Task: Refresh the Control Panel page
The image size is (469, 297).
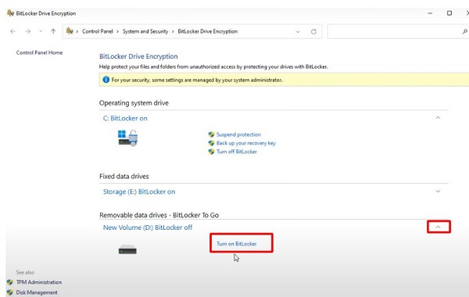Action: pos(313,32)
